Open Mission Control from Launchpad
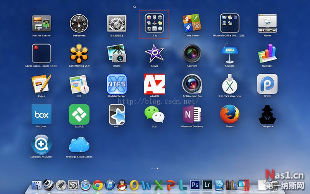The image size is (310, 194). [41, 24]
